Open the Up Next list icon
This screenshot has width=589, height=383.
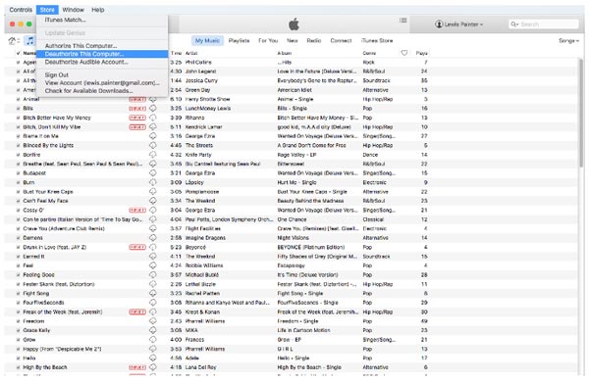coord(403,21)
